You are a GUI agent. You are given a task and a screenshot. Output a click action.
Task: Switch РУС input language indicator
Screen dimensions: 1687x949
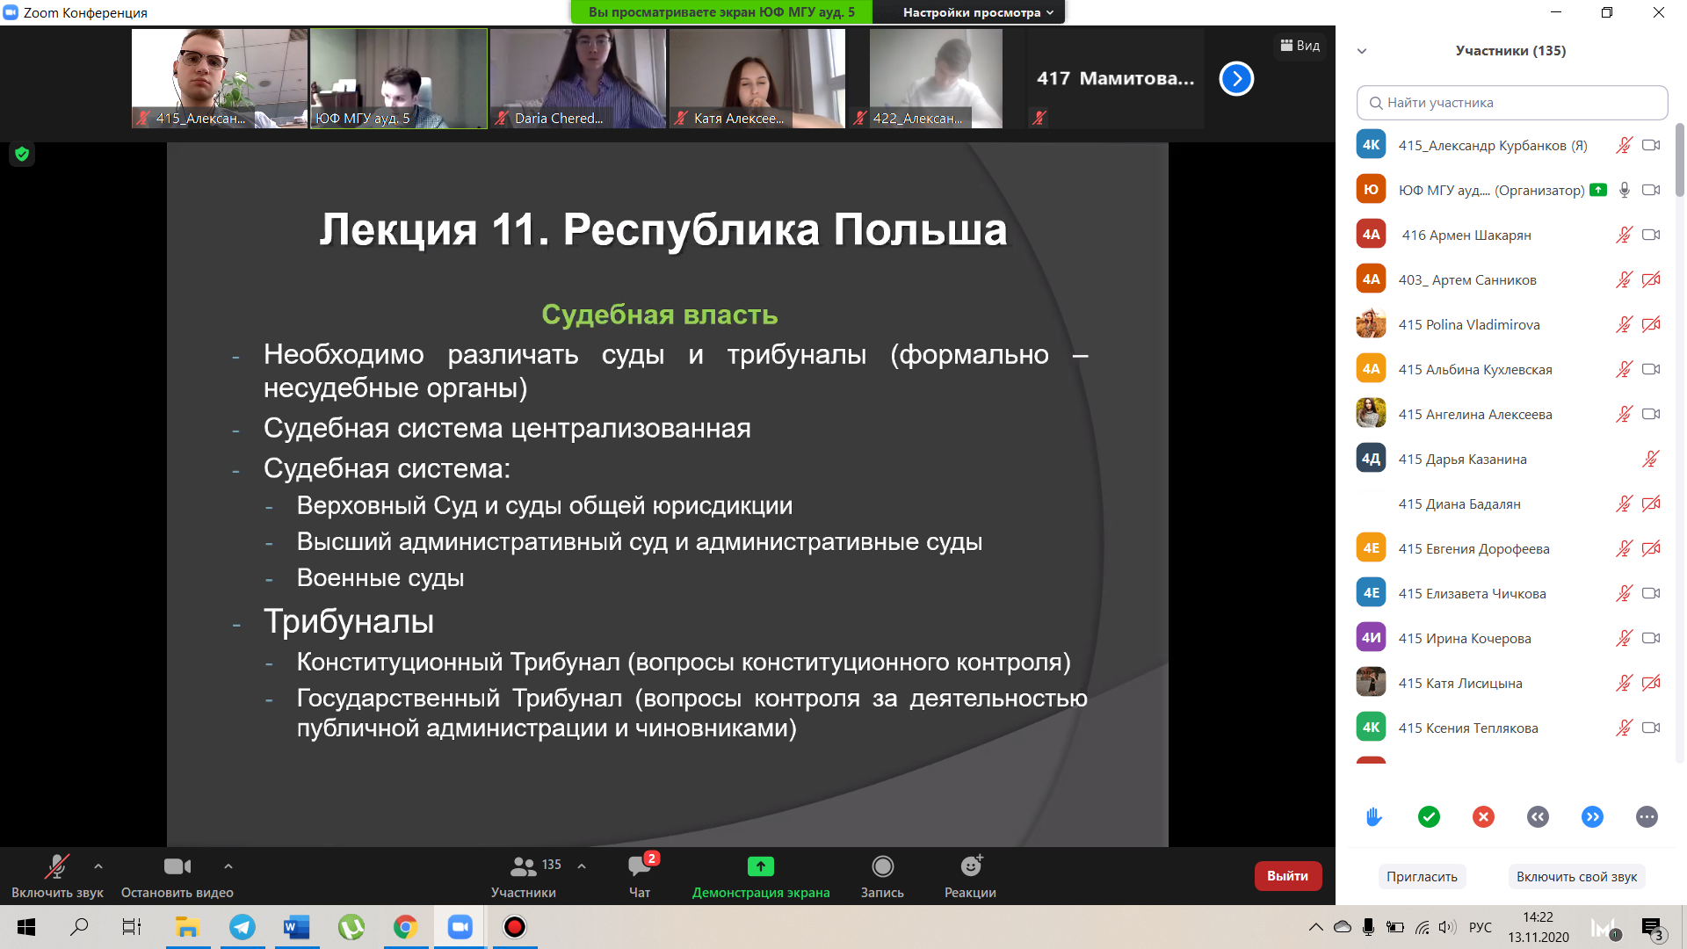1481,927
